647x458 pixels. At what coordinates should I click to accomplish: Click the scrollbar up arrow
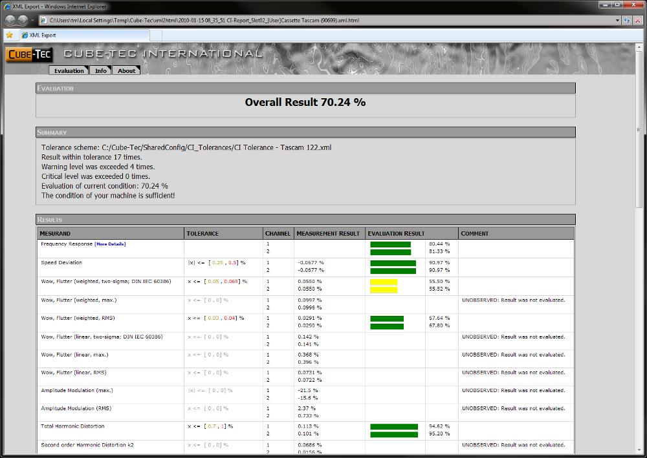pyautogui.click(x=639, y=48)
